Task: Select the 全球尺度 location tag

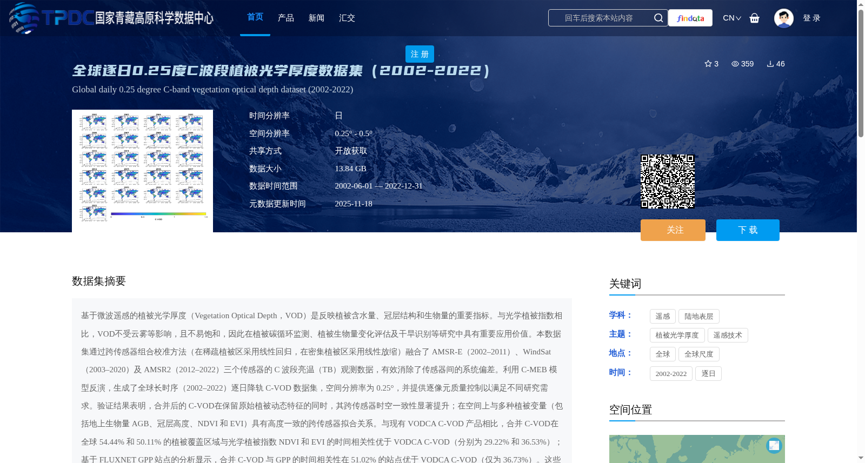Action: click(699, 354)
